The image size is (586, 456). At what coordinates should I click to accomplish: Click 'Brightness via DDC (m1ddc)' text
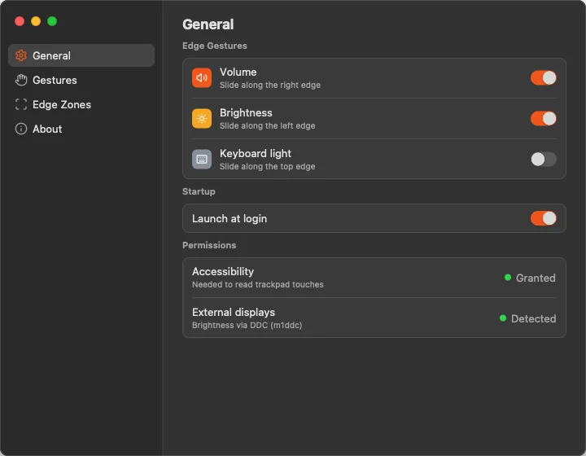pos(247,325)
